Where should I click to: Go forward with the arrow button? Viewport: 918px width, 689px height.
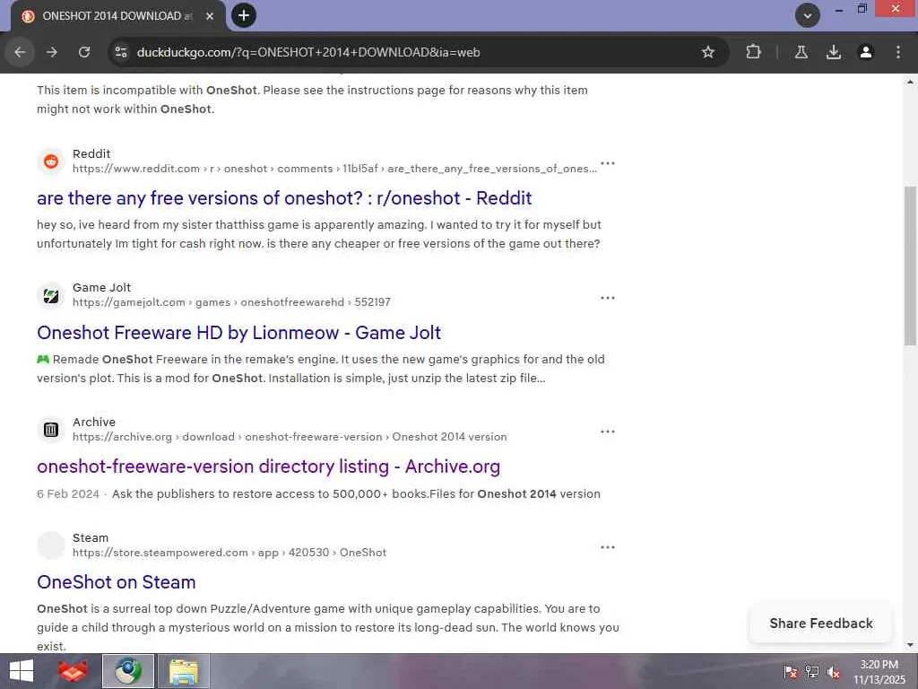(52, 52)
